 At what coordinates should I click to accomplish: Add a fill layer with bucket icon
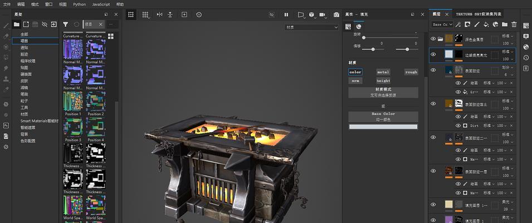tap(486, 25)
